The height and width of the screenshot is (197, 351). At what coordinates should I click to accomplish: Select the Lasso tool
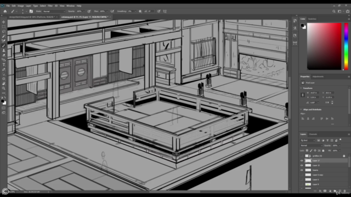pos(4,31)
